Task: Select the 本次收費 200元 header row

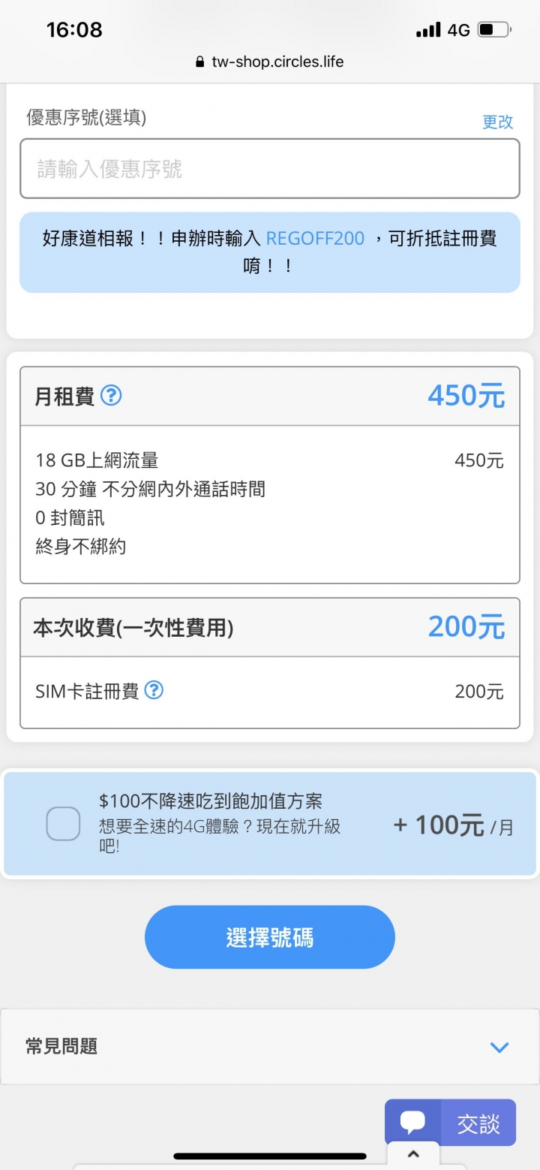Action: 270,627
